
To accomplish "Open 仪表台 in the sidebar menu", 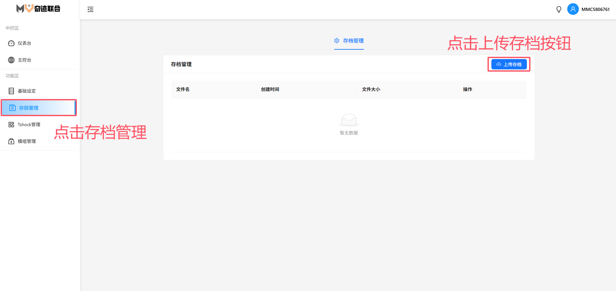I will [25, 43].
